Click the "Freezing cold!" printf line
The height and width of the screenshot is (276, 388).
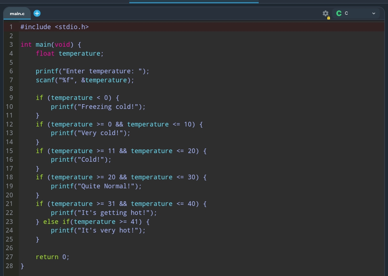click(98, 107)
